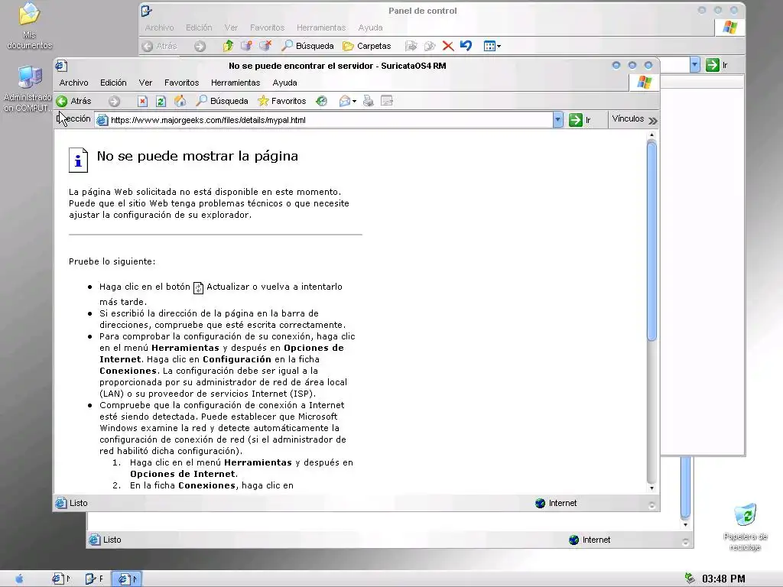Click the Up folder icon in Panel de control
This screenshot has height=587, width=783.
coord(228,46)
